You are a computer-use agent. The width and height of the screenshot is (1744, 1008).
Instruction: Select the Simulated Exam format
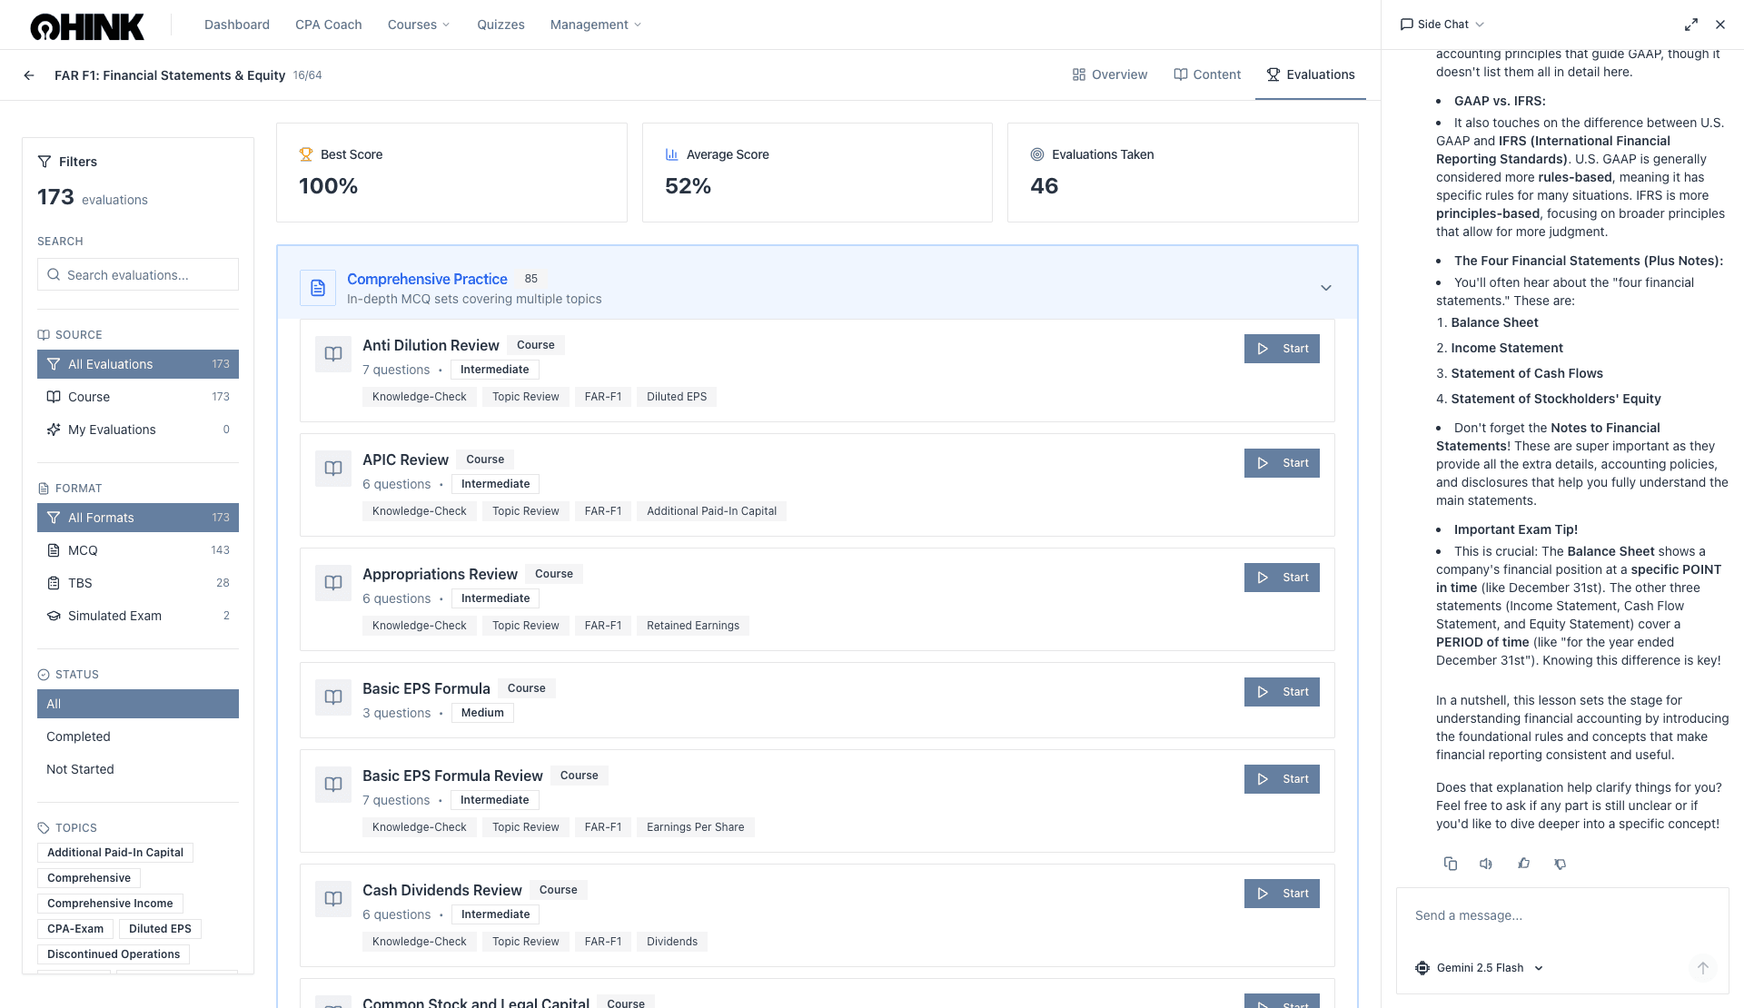tap(116, 616)
